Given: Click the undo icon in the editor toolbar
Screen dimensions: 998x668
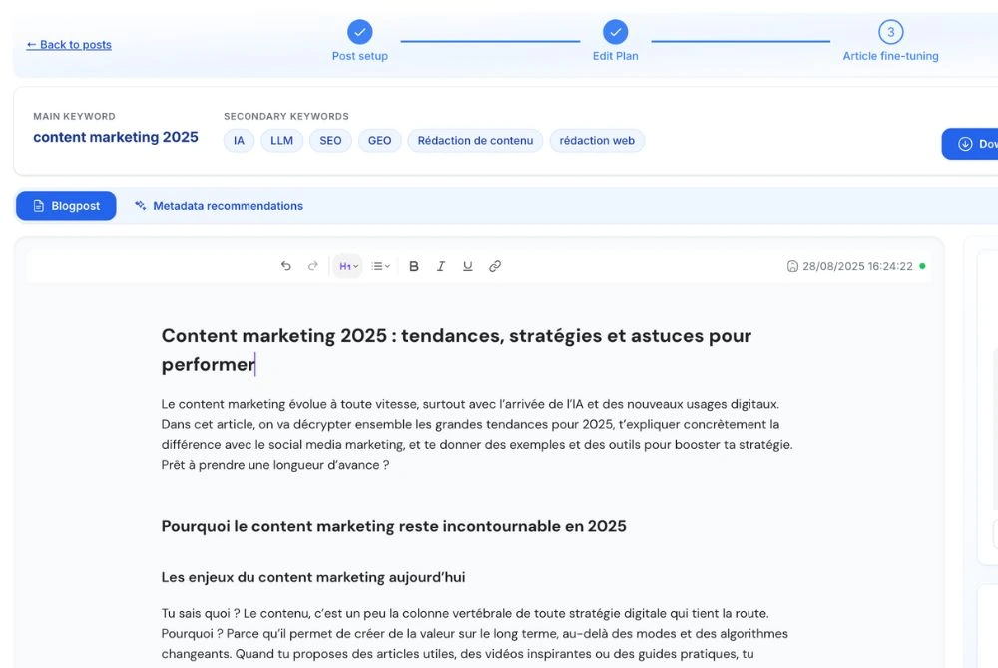Looking at the screenshot, I should (x=285, y=266).
